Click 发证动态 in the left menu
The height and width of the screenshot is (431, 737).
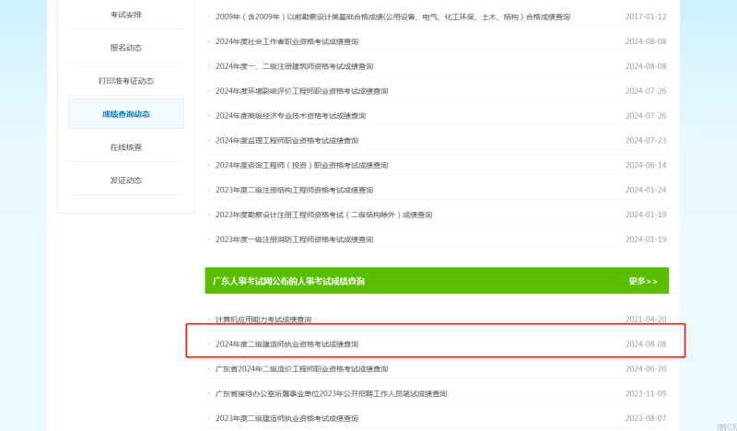126,181
